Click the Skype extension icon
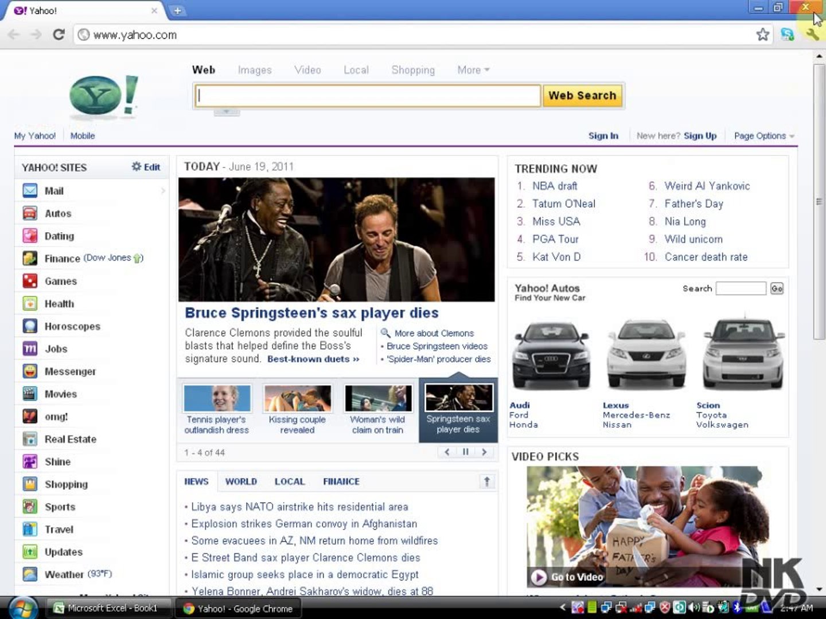Image resolution: width=826 pixels, height=619 pixels. [787, 34]
